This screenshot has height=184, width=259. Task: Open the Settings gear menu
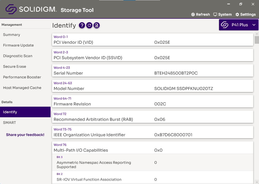246,14
